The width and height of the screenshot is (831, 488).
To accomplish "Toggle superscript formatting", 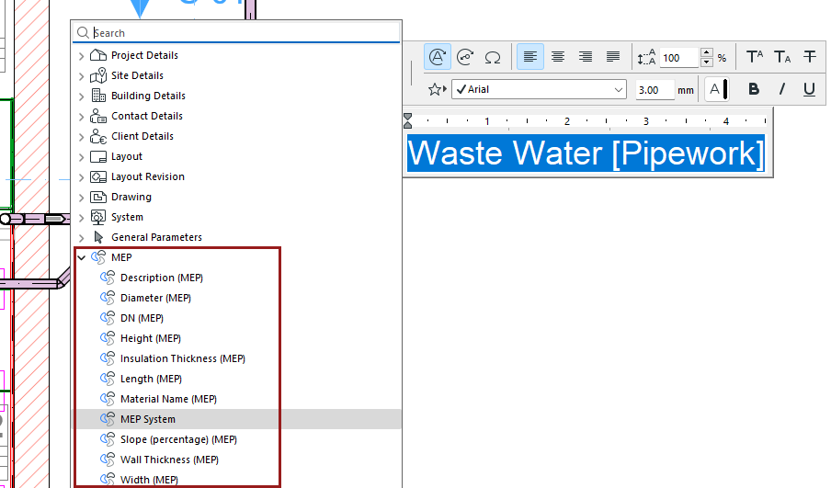I will [x=754, y=57].
